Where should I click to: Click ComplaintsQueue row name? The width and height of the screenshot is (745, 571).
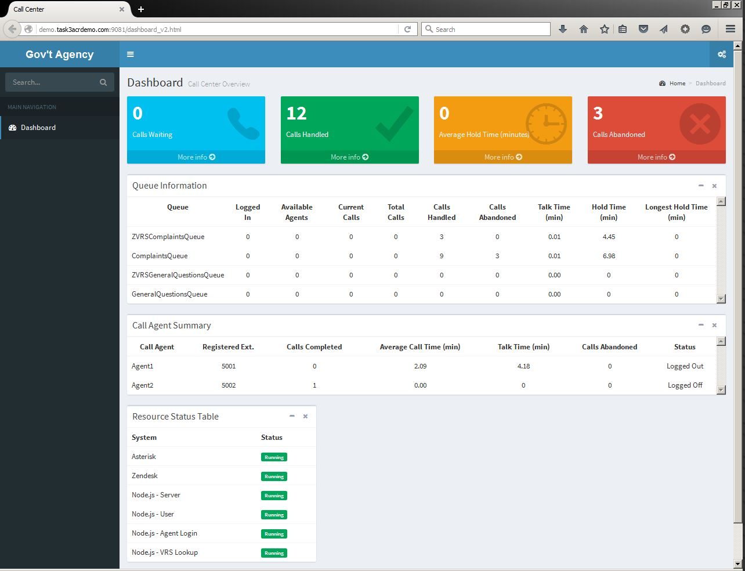pyautogui.click(x=160, y=256)
